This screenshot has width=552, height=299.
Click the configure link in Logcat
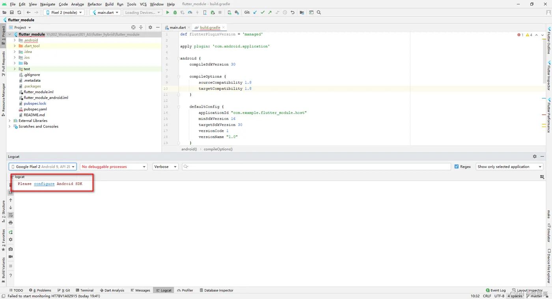[44, 184]
